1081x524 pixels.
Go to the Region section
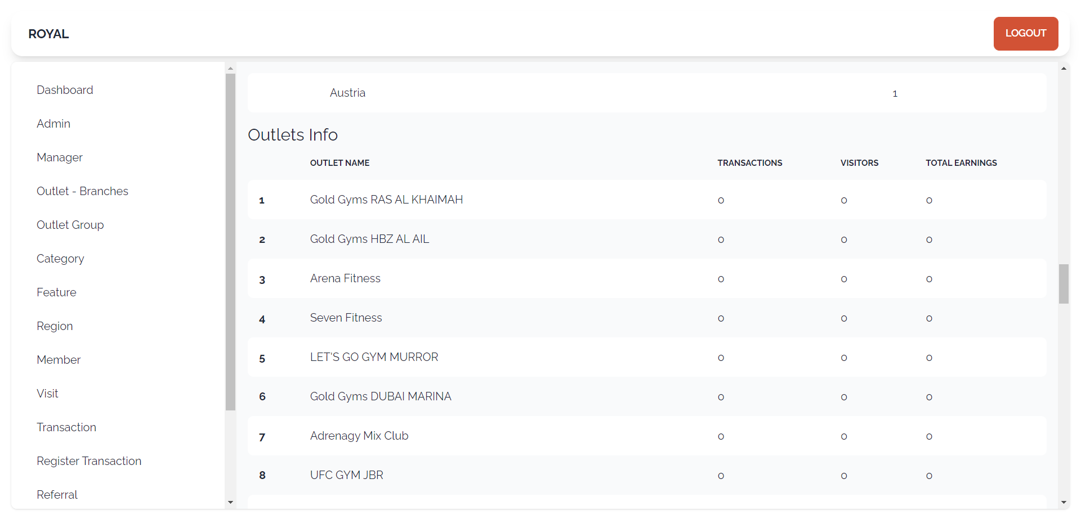tap(55, 326)
